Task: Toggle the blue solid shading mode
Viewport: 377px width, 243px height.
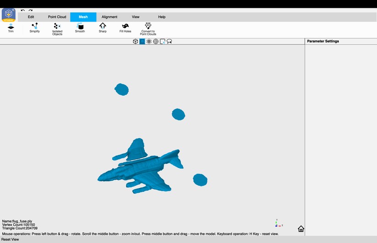Action: [142, 42]
